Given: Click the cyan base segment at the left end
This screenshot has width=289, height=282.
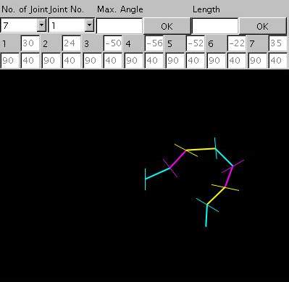Looking at the screenshot, I should pos(157,174).
